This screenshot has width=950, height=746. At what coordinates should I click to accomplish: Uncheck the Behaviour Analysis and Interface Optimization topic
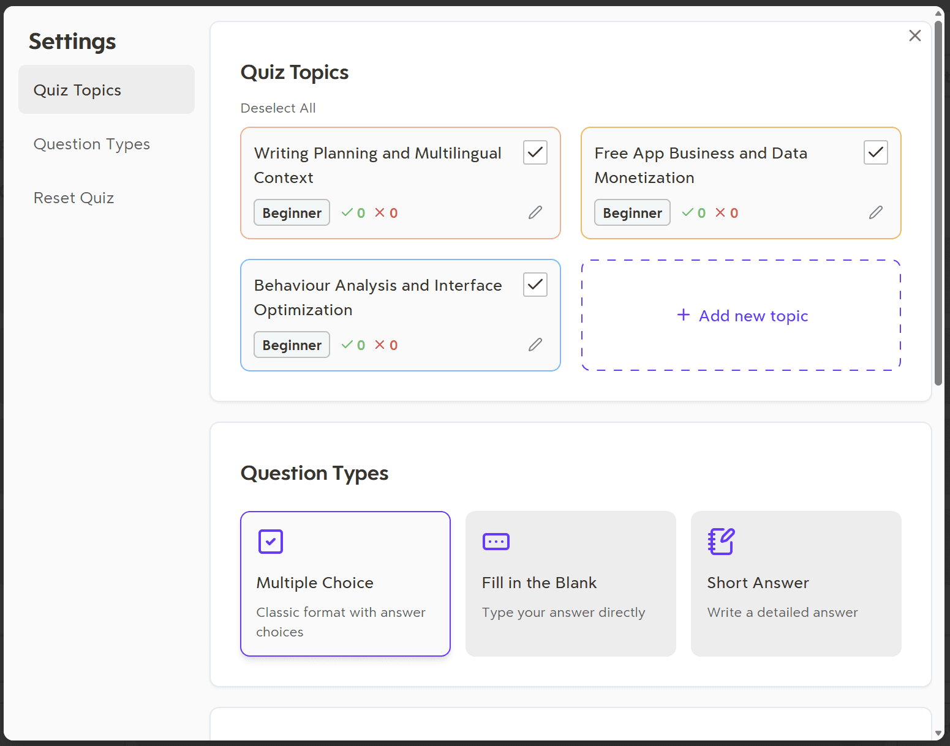534,284
